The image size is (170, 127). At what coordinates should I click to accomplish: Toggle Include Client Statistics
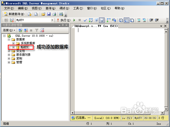coord(114,20)
